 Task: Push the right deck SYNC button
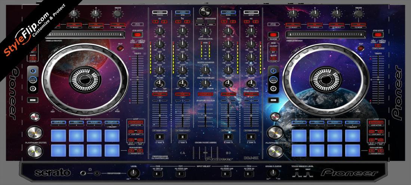click(275, 117)
